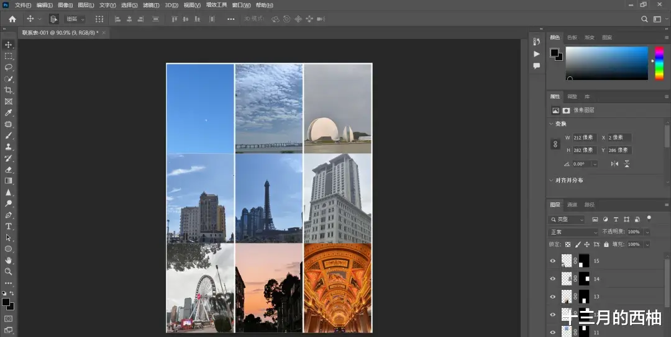Expand the Align and Distribute section

[x=550, y=180]
